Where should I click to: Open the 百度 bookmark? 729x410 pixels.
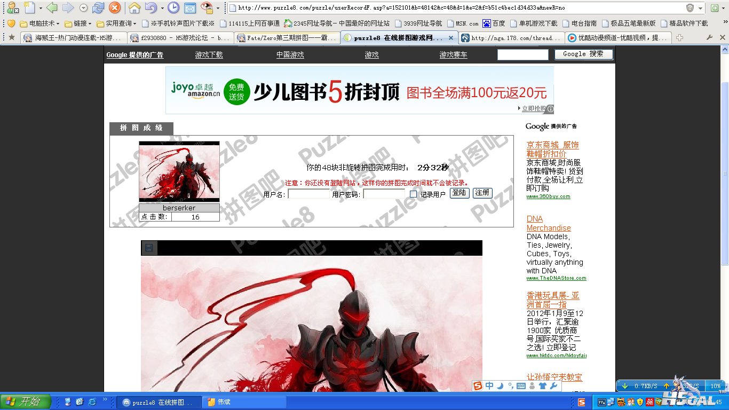(x=494, y=23)
